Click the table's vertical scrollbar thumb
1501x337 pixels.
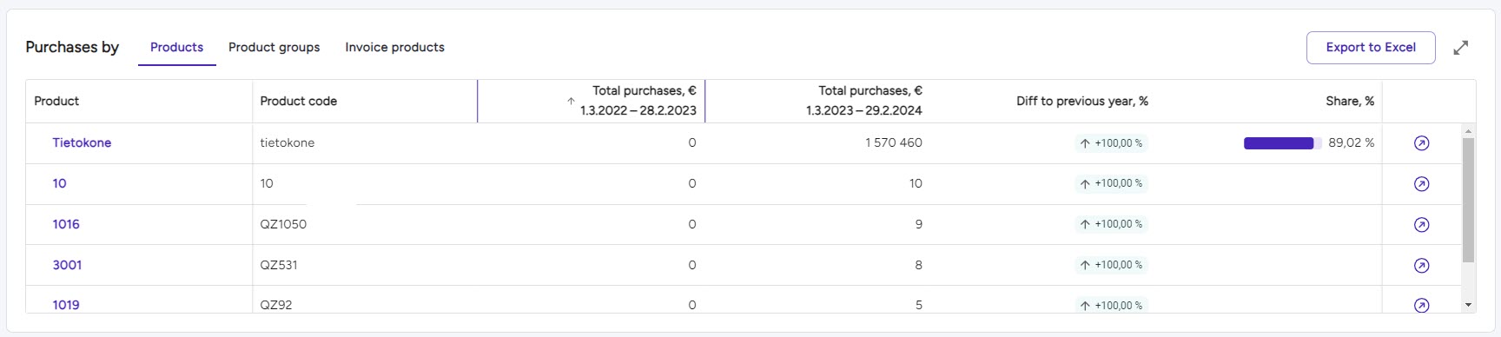click(x=1468, y=200)
